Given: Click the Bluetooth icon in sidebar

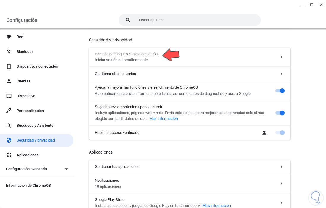Looking at the screenshot, I should pyautogui.click(x=9, y=52).
